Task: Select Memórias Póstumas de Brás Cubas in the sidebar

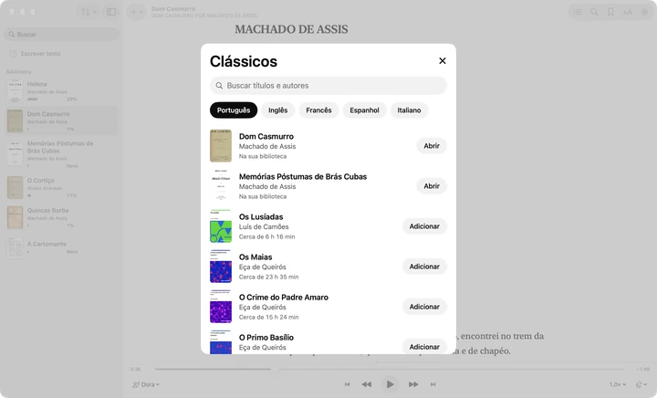Action: click(62, 153)
